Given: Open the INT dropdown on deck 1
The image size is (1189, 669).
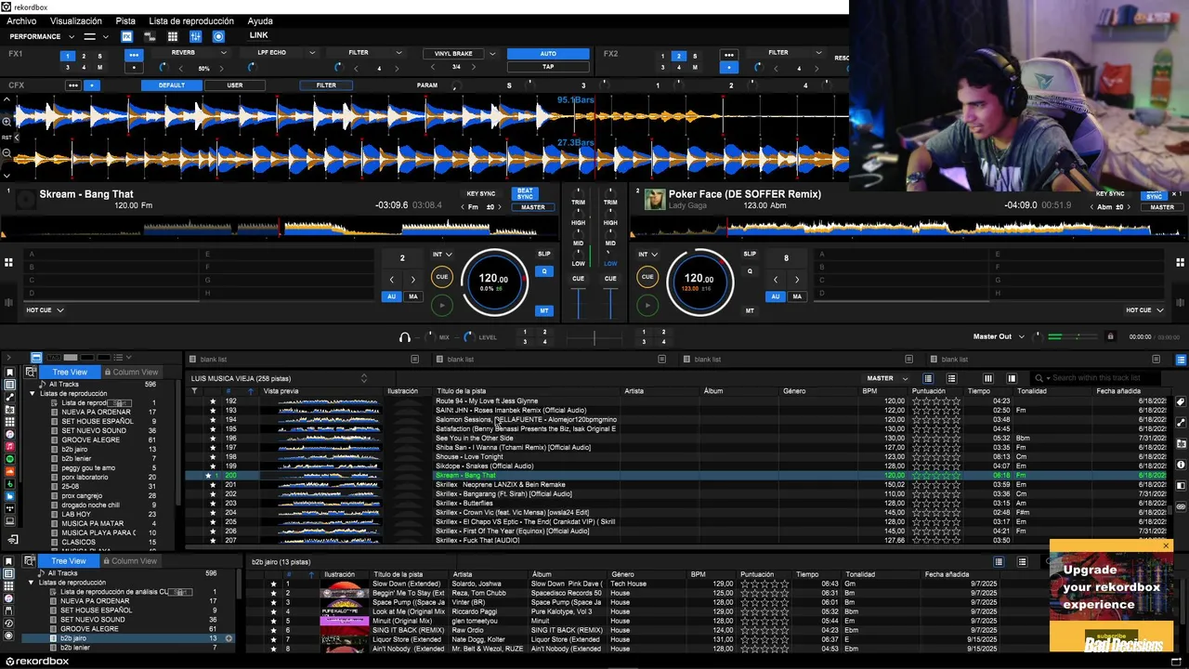Looking at the screenshot, I should tap(442, 254).
